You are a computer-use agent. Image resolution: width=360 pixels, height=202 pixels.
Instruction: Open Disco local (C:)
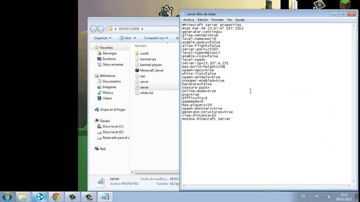113,126
